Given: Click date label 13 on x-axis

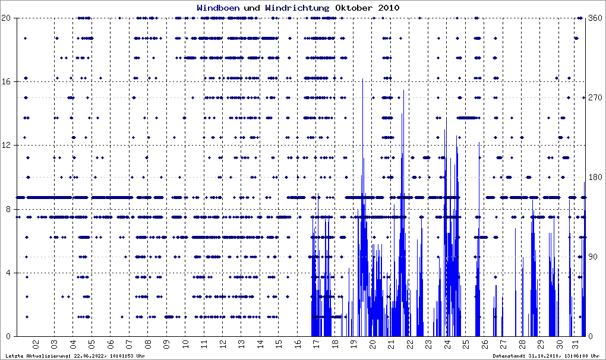Looking at the screenshot, I should pyautogui.click(x=242, y=344).
